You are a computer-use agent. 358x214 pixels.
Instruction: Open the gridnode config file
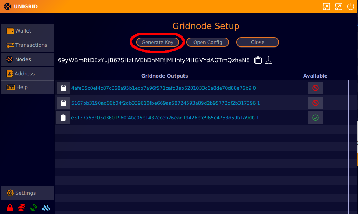click(207, 42)
